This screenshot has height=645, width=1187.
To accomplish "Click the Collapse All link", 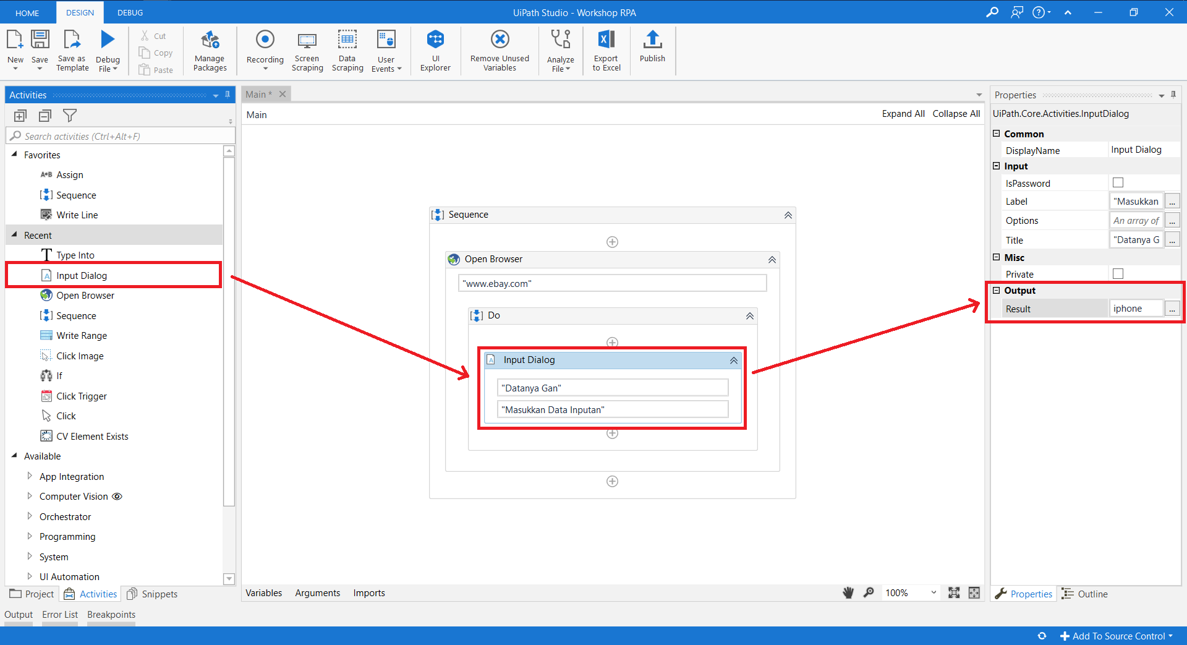I will tap(956, 114).
